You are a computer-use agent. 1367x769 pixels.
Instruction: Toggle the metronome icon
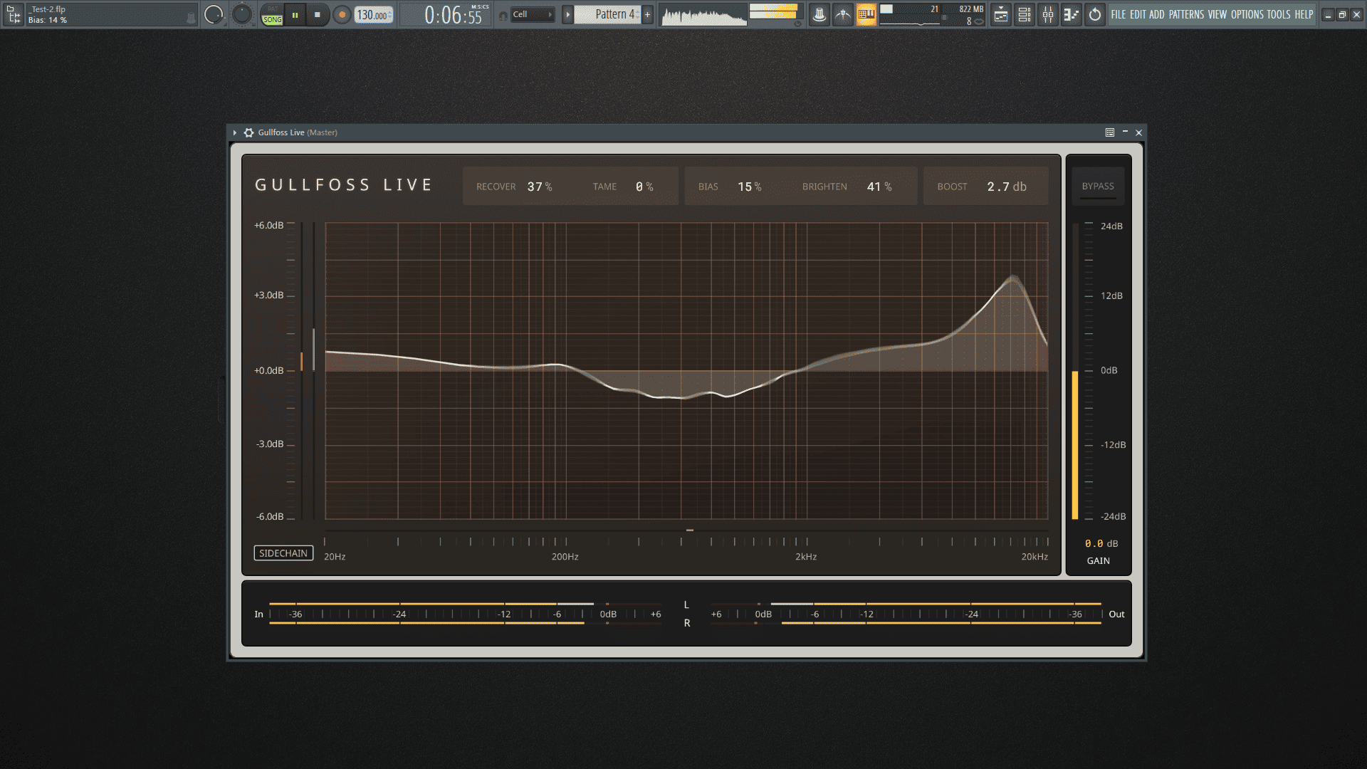(x=819, y=14)
